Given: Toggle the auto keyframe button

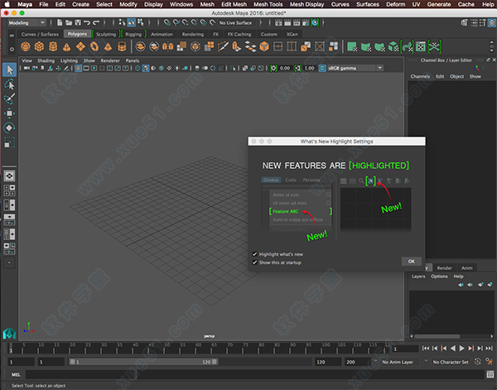Looking at the screenshot, I should pyautogui.click(x=478, y=362).
